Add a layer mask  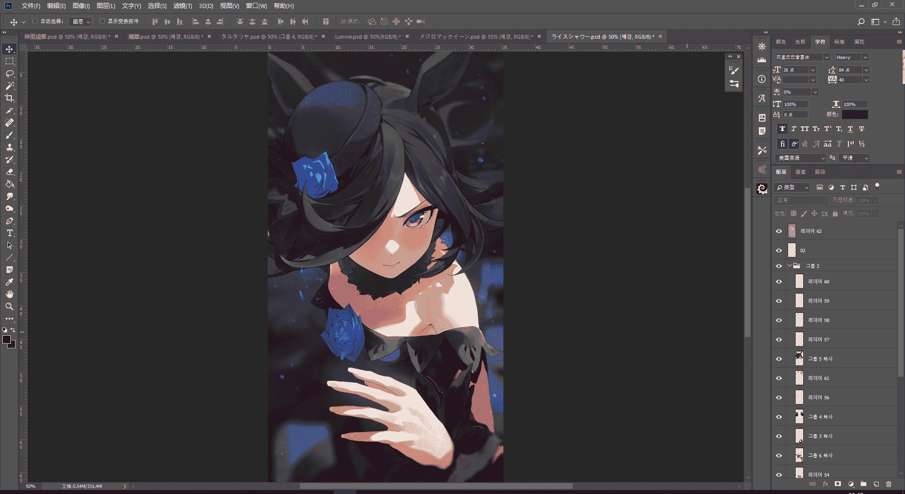tap(838, 484)
